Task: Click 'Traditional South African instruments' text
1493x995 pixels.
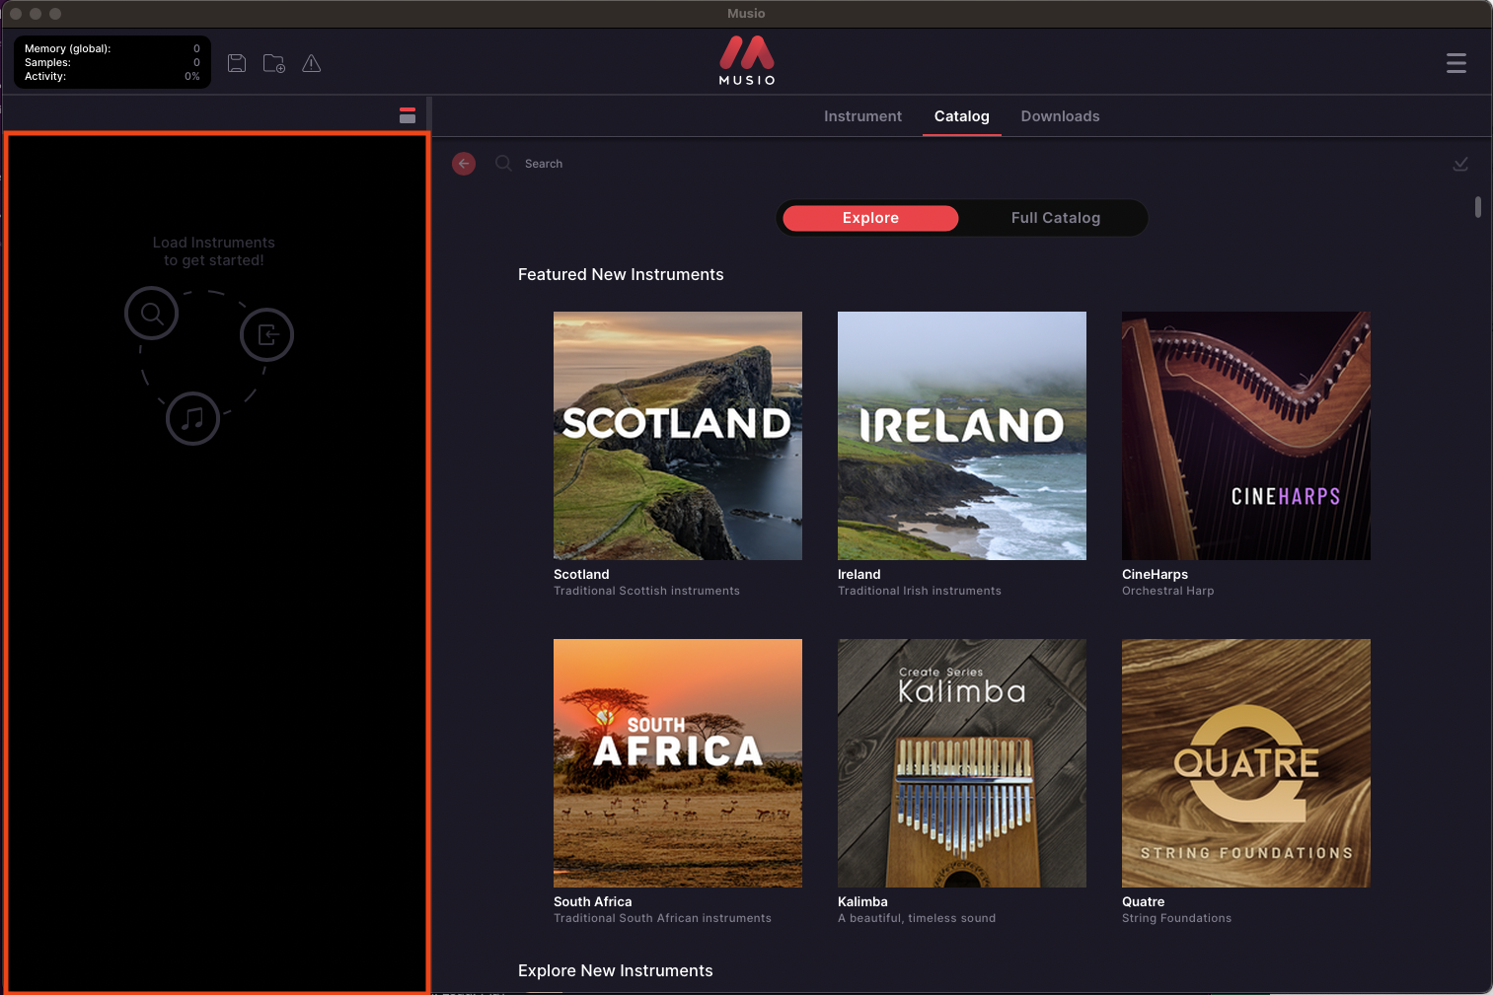Action: 662,918
